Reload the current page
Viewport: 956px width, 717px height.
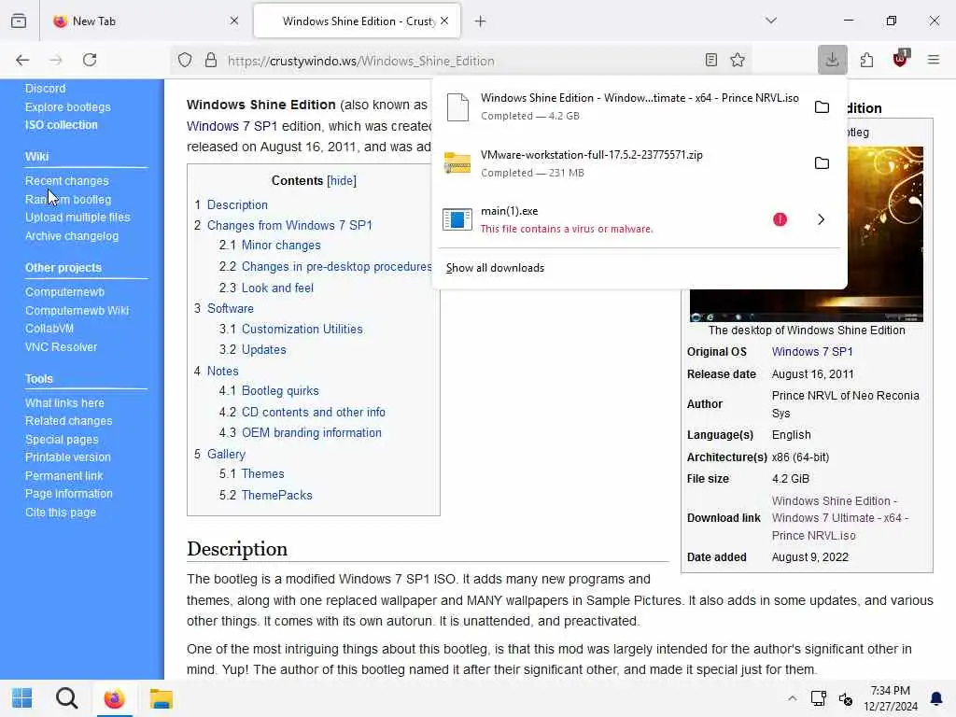(x=90, y=60)
